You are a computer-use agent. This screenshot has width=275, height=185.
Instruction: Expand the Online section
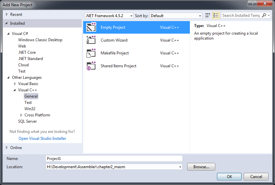pyautogui.click(x=7, y=147)
